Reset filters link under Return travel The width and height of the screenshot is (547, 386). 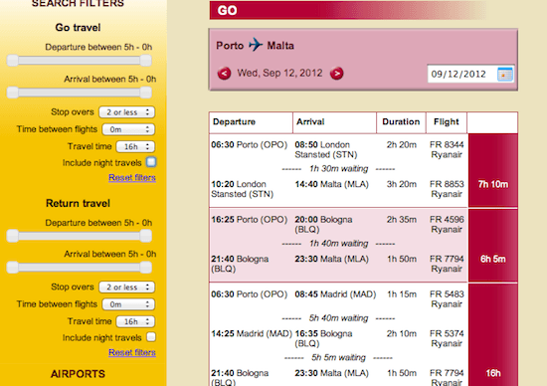coord(132,352)
